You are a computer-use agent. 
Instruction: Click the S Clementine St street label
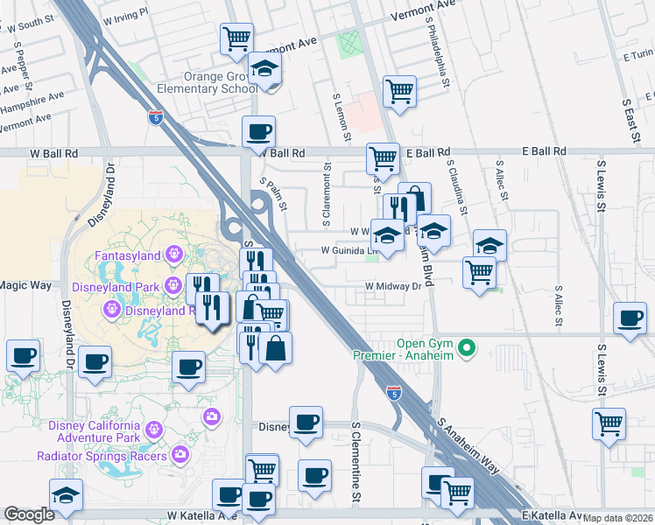click(x=356, y=462)
